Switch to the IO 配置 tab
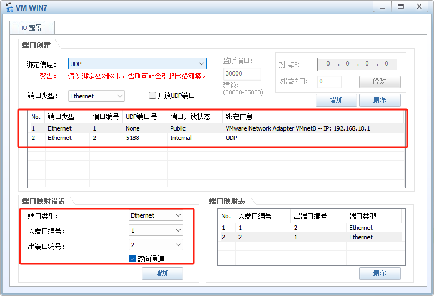This screenshot has height=296, width=434. click(32, 28)
